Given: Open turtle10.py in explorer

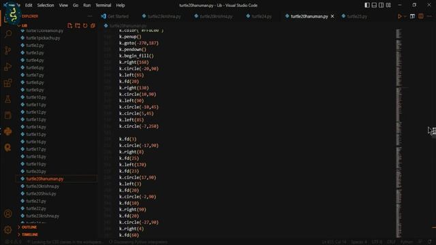Looking at the screenshot, I should coord(36,97).
